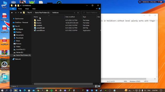Open Games (D:) drive in sidebar
This screenshot has width=165, height=92.
click(20, 52)
